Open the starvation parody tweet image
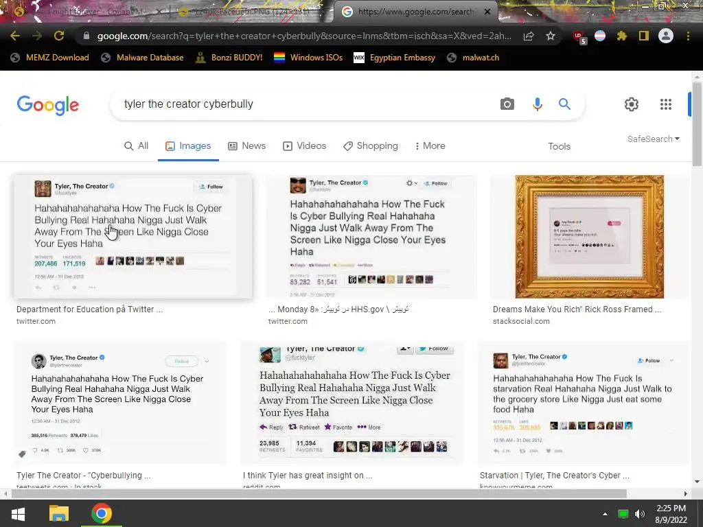Viewport: 703px width, 527px height. [x=583, y=402]
